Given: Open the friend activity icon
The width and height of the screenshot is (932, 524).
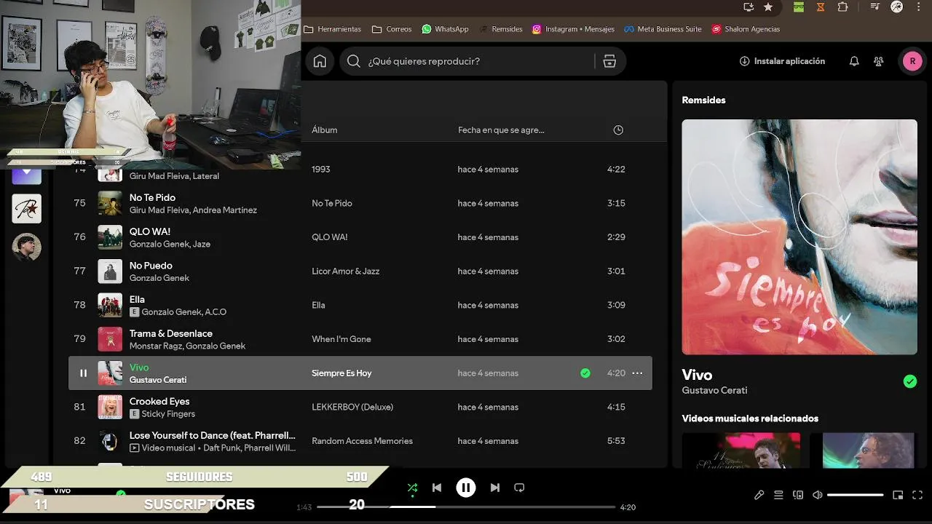Looking at the screenshot, I should 879,61.
